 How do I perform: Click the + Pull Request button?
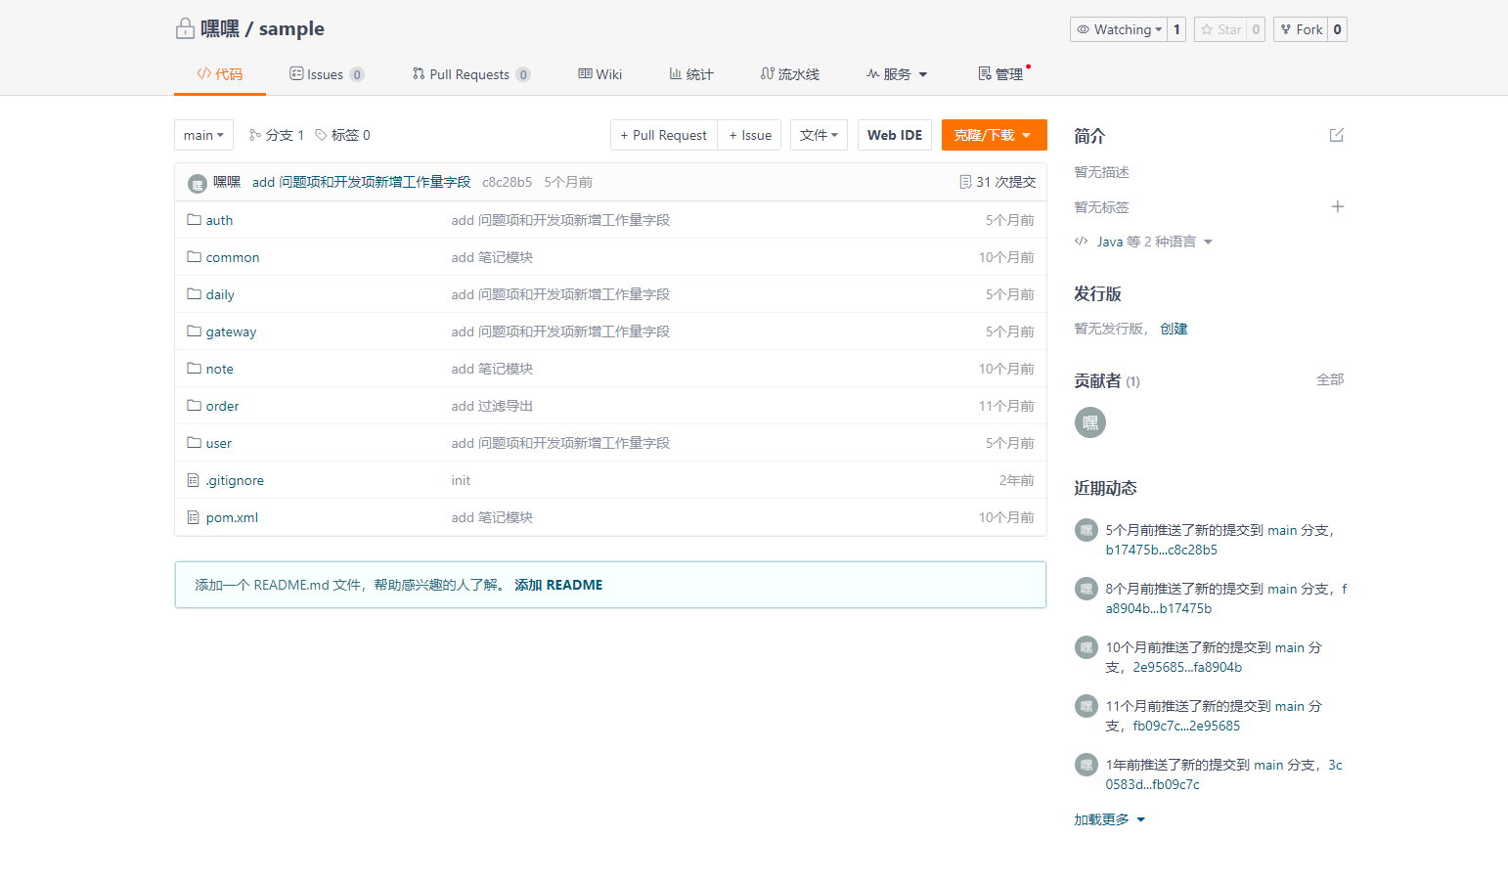coord(664,135)
